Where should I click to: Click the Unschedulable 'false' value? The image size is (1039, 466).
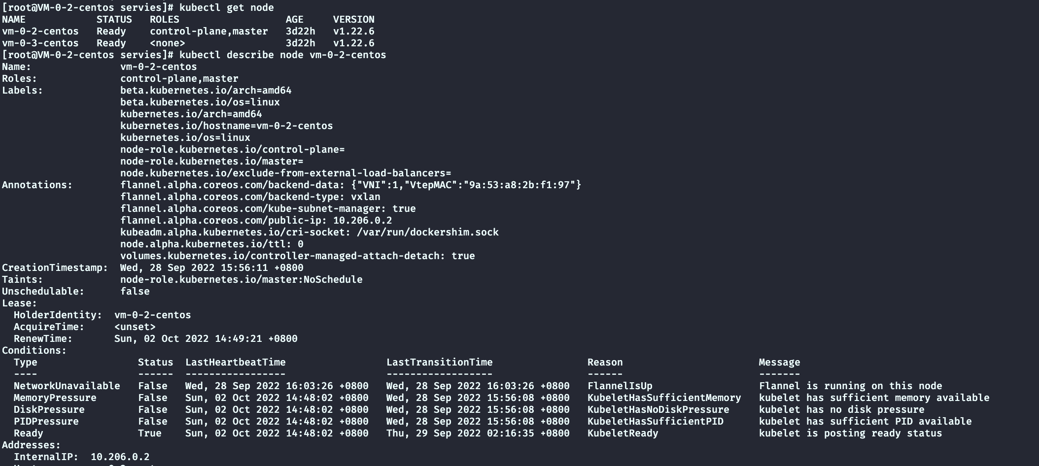135,291
